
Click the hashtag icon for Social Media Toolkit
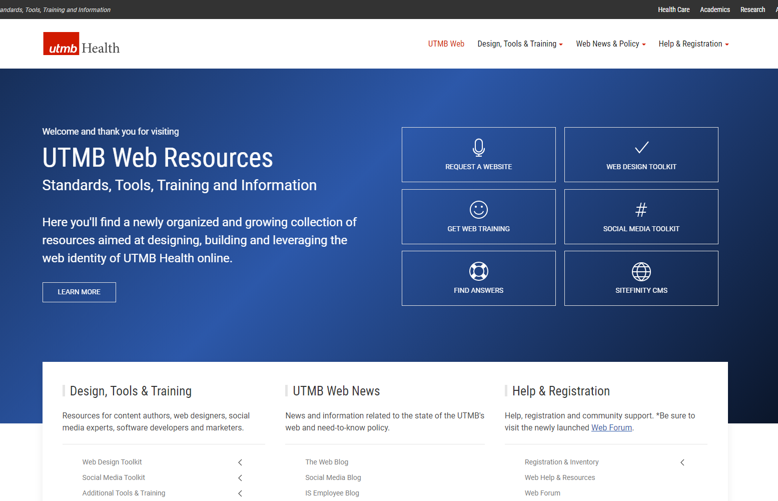click(641, 210)
